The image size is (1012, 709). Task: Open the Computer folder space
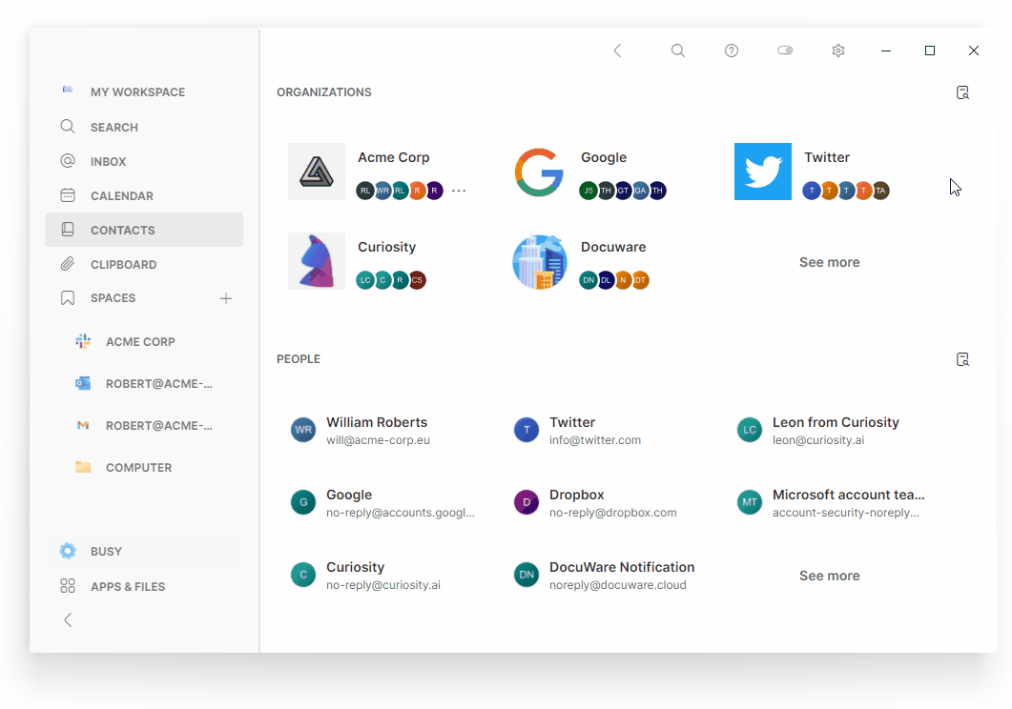pos(138,467)
